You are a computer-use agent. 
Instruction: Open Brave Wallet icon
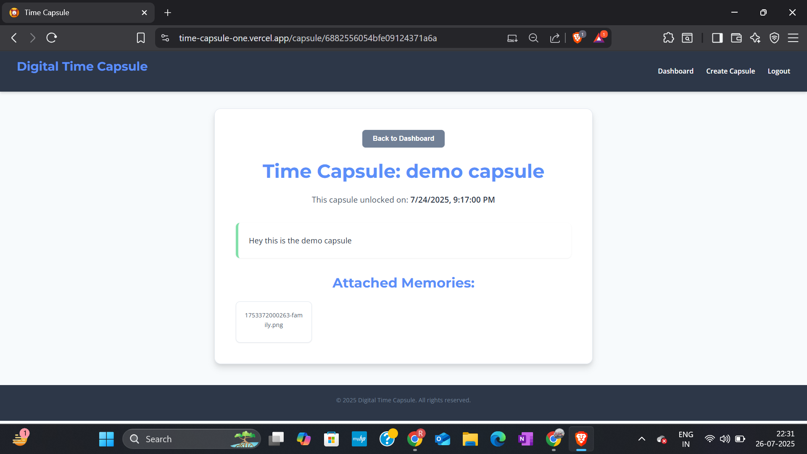pos(736,38)
